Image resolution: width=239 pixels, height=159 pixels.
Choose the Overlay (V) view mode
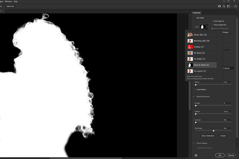202,47
